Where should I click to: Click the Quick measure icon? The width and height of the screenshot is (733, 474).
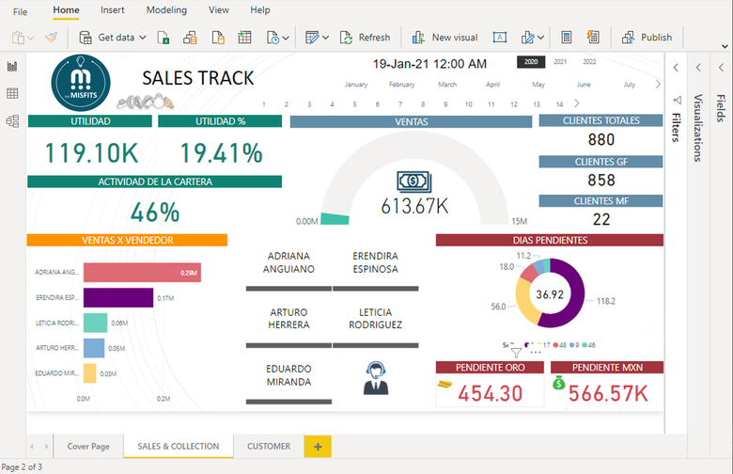click(x=593, y=38)
